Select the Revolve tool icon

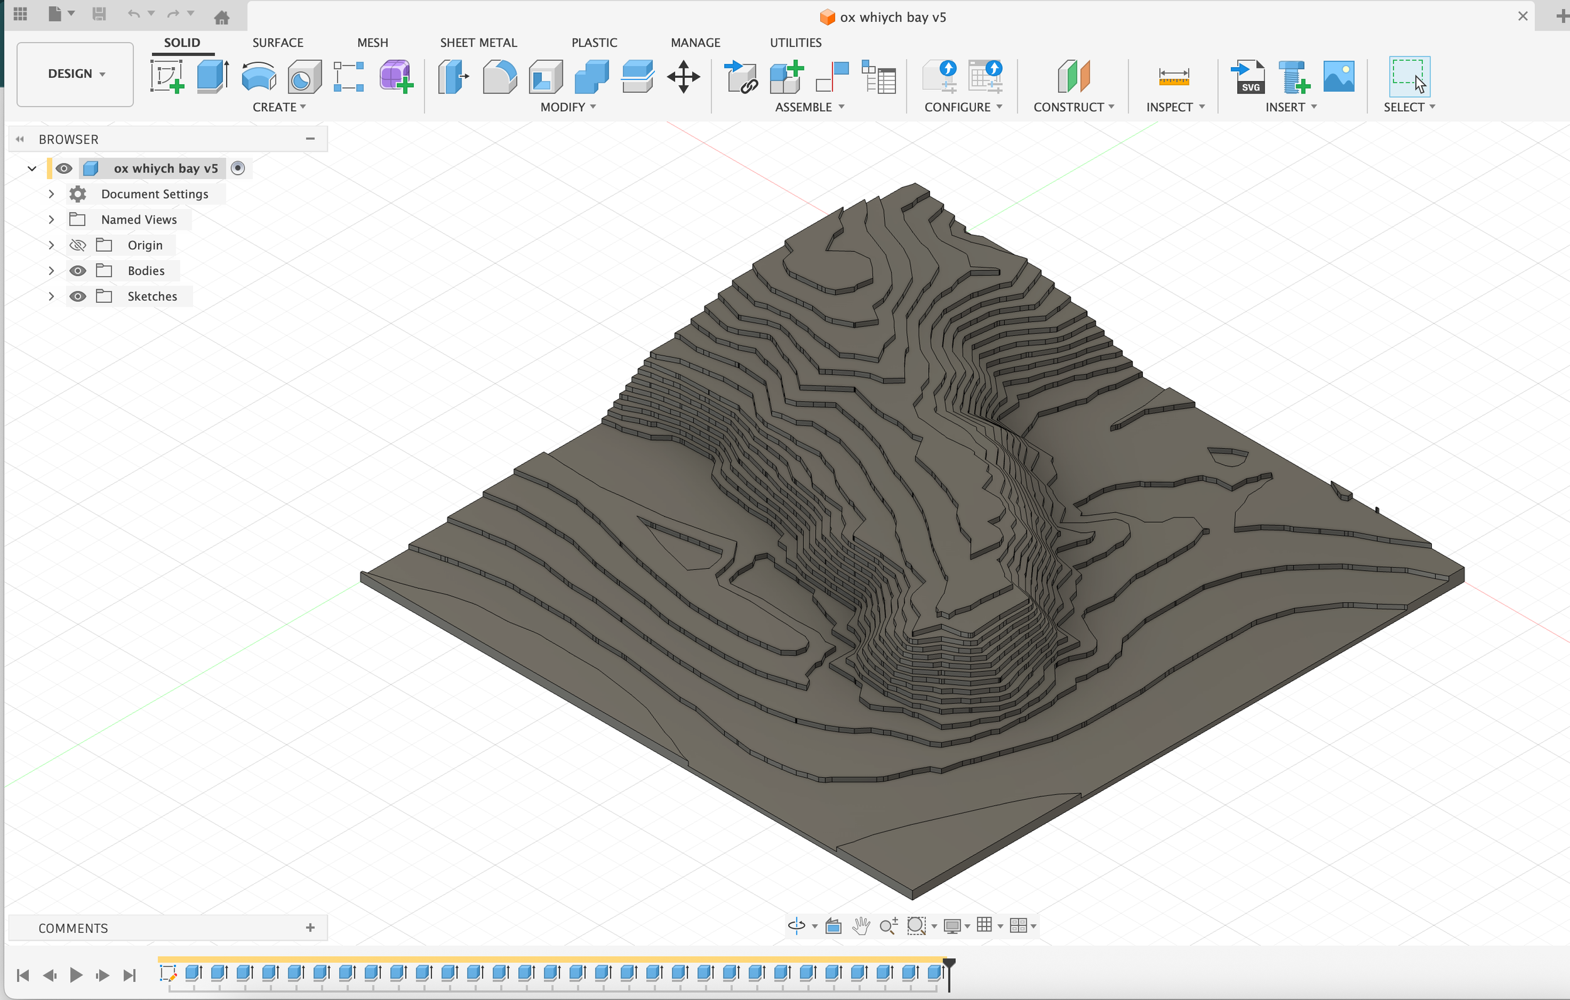coord(258,77)
